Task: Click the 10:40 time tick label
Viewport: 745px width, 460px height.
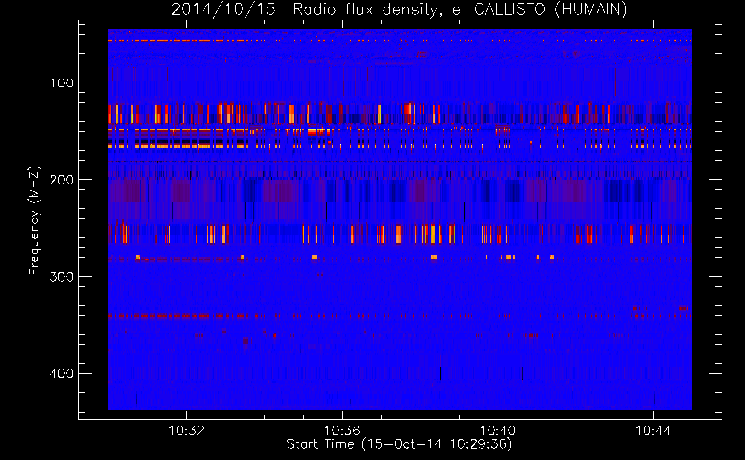Action: point(498,431)
